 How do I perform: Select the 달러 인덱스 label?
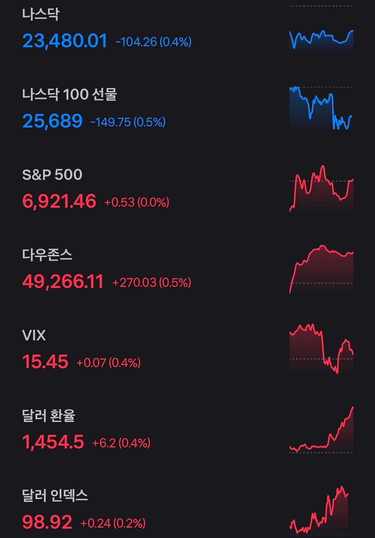click(55, 496)
